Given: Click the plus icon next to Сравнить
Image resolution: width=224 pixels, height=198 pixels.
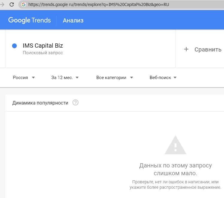Looking at the screenshot, I should click(186, 49).
